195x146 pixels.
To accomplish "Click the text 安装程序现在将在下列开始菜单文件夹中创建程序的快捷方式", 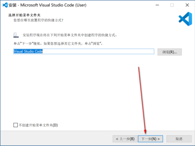I will (x=70, y=35).
